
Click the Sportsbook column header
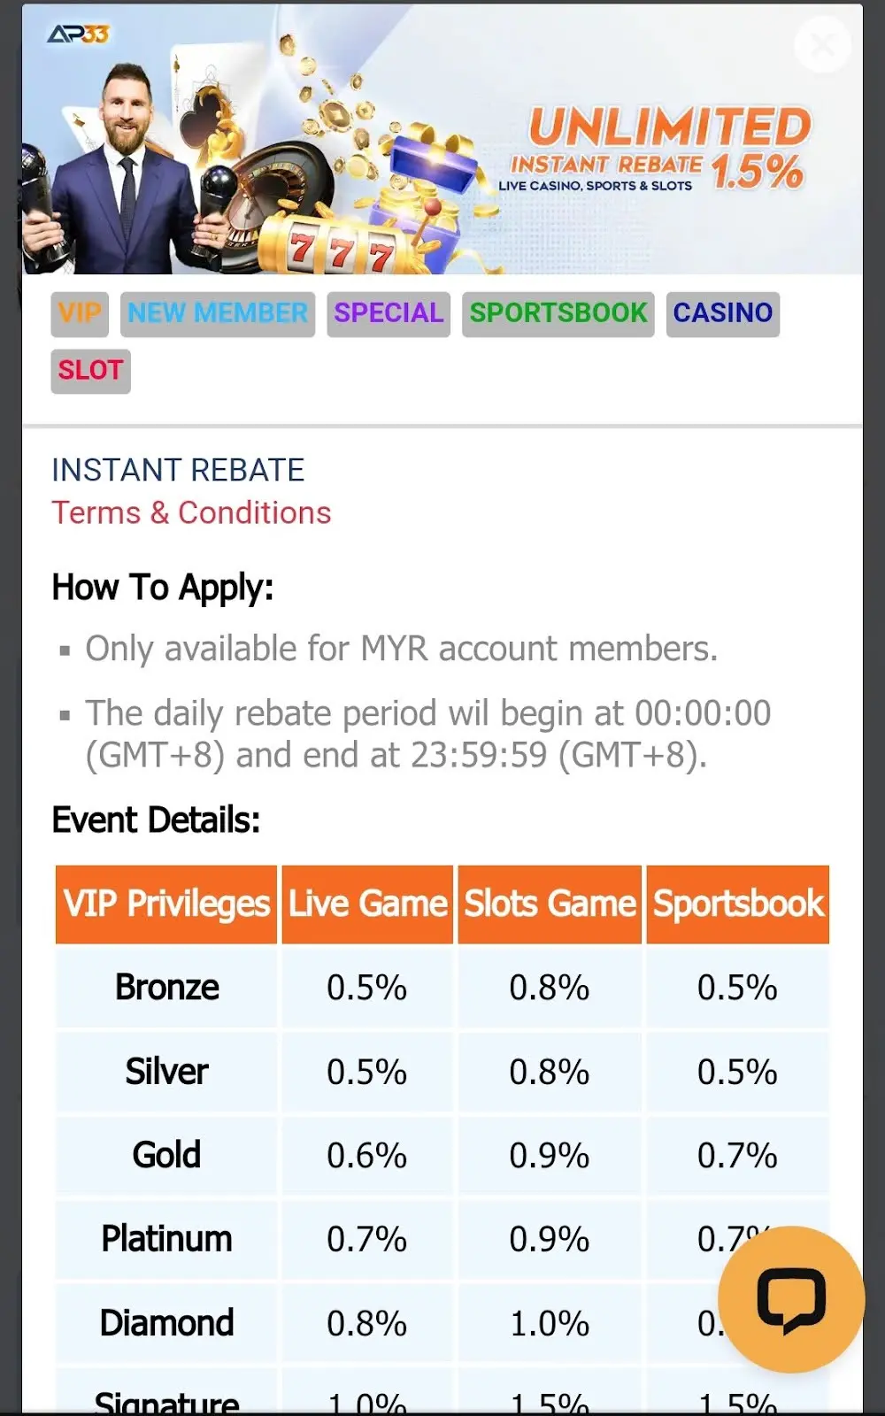pyautogui.click(x=738, y=904)
